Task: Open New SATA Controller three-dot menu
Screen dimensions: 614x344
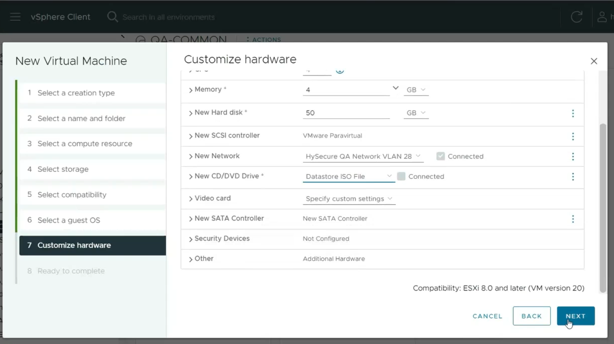Action: click(x=572, y=219)
